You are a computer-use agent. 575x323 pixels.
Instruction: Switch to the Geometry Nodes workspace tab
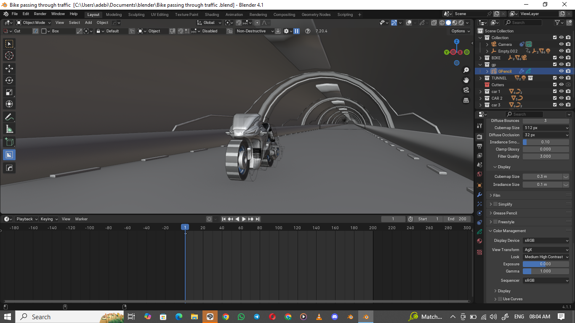click(316, 15)
